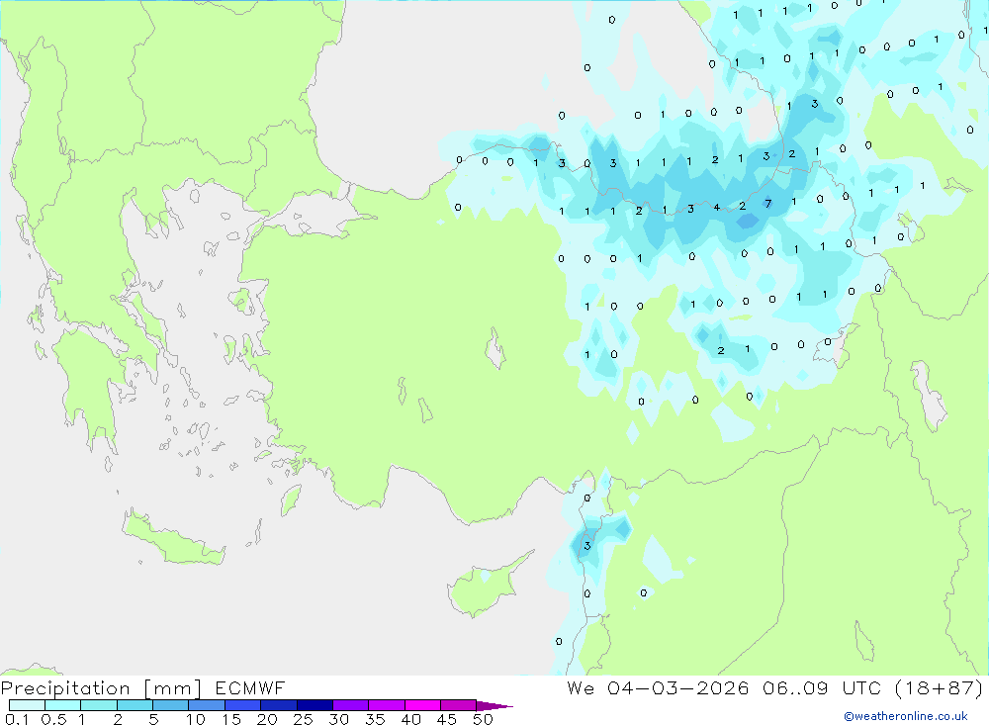Click the 25–30 mm navy legend swatch
989x725 pixels.
315,705
